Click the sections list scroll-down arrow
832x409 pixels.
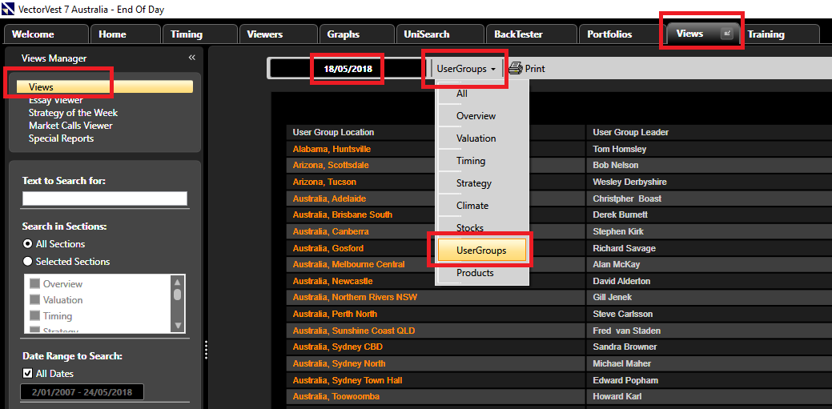[x=177, y=326]
